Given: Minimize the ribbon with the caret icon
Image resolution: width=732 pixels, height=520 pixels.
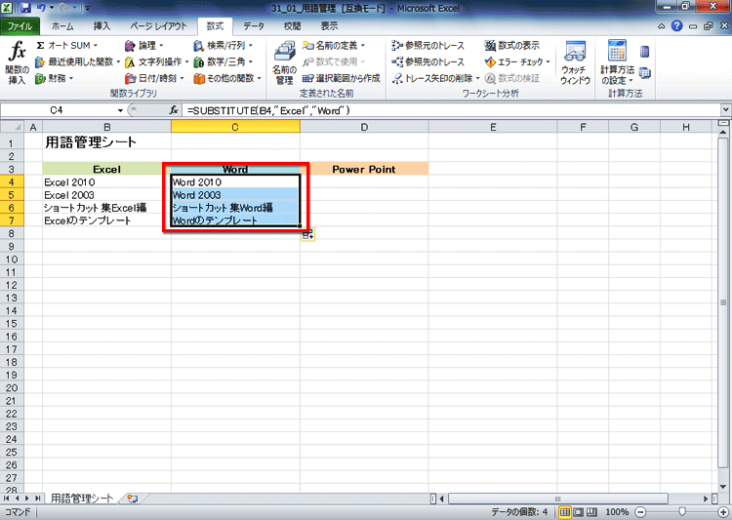Looking at the screenshot, I should click(x=661, y=26).
